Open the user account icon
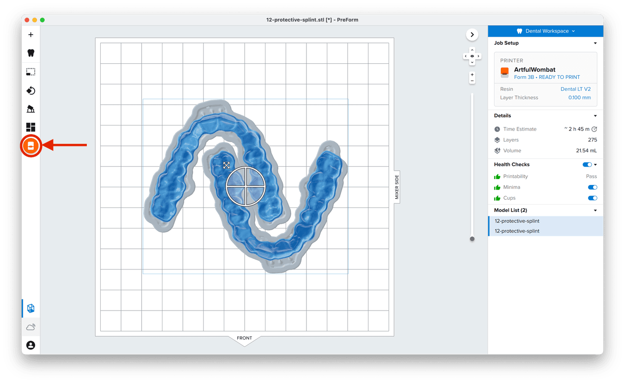This screenshot has width=625, height=383. pyautogui.click(x=31, y=345)
